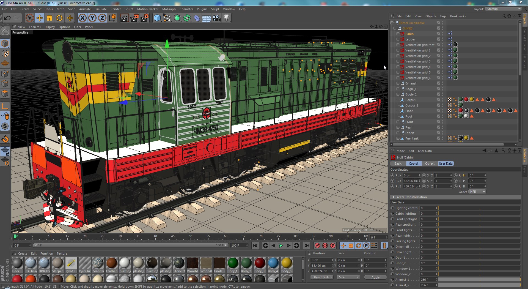Click the Record Active Objects button
This screenshot has height=289, width=528.
click(317, 246)
